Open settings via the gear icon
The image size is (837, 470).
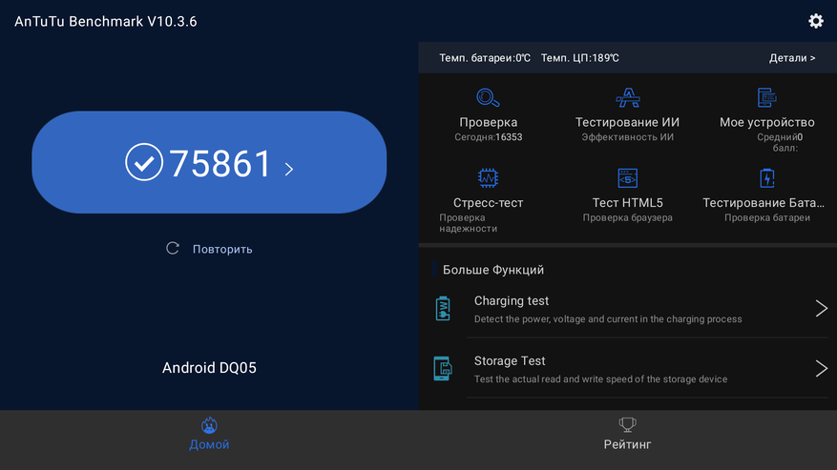point(816,21)
